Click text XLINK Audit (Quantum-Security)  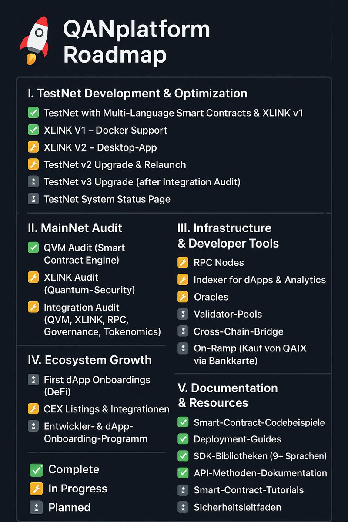(89, 284)
